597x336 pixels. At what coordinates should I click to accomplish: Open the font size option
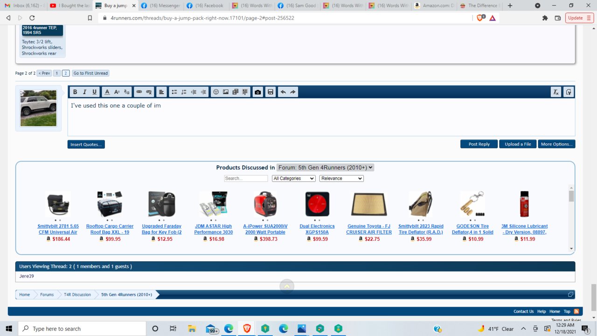pos(117,92)
